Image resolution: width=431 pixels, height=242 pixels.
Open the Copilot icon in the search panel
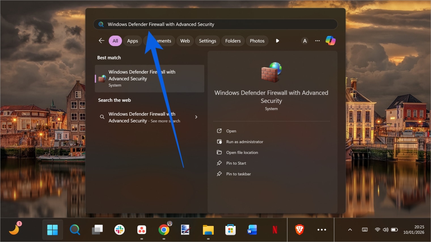330,40
